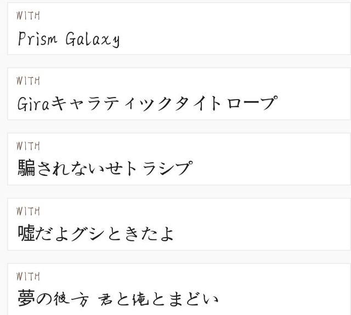Click the WITH label above 騙されないせトラシプ
351x315 pixels.
pos(28,146)
